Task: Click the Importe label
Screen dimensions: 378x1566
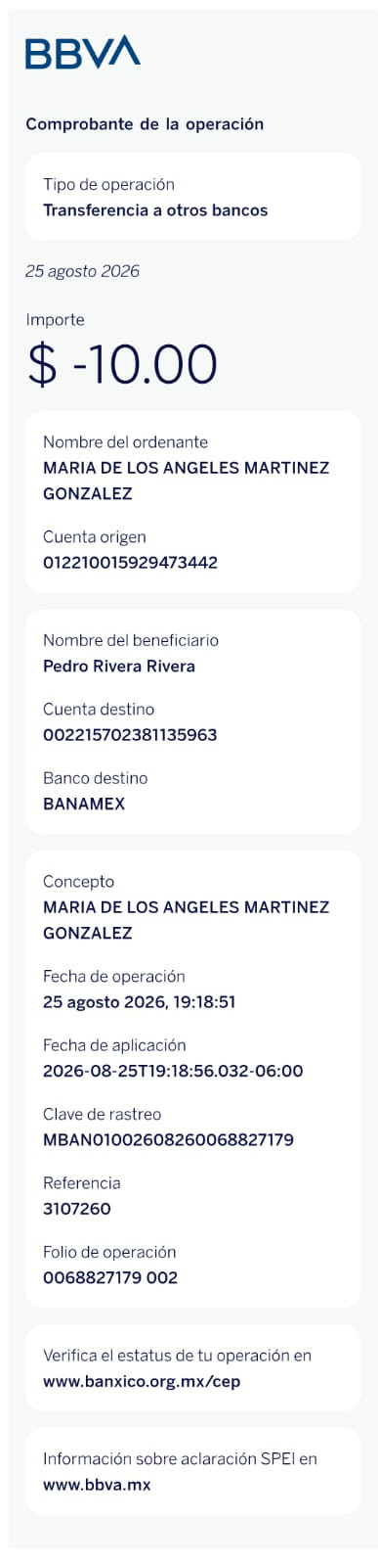Action: [55, 320]
